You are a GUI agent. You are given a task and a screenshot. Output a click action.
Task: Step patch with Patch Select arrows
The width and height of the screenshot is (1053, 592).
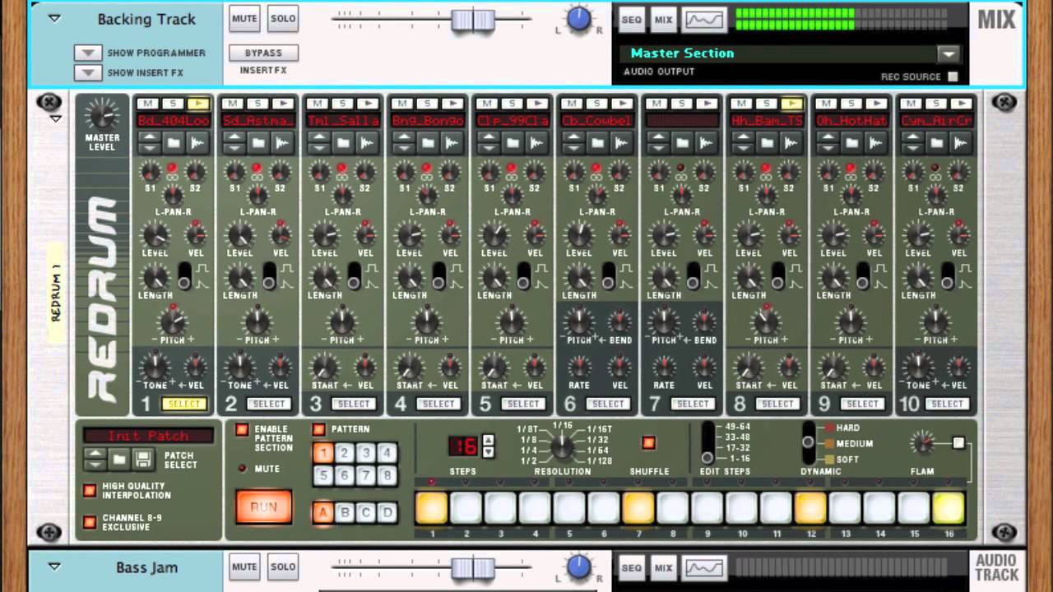[x=96, y=459]
